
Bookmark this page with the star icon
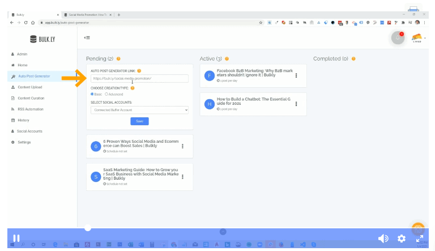click(261, 23)
